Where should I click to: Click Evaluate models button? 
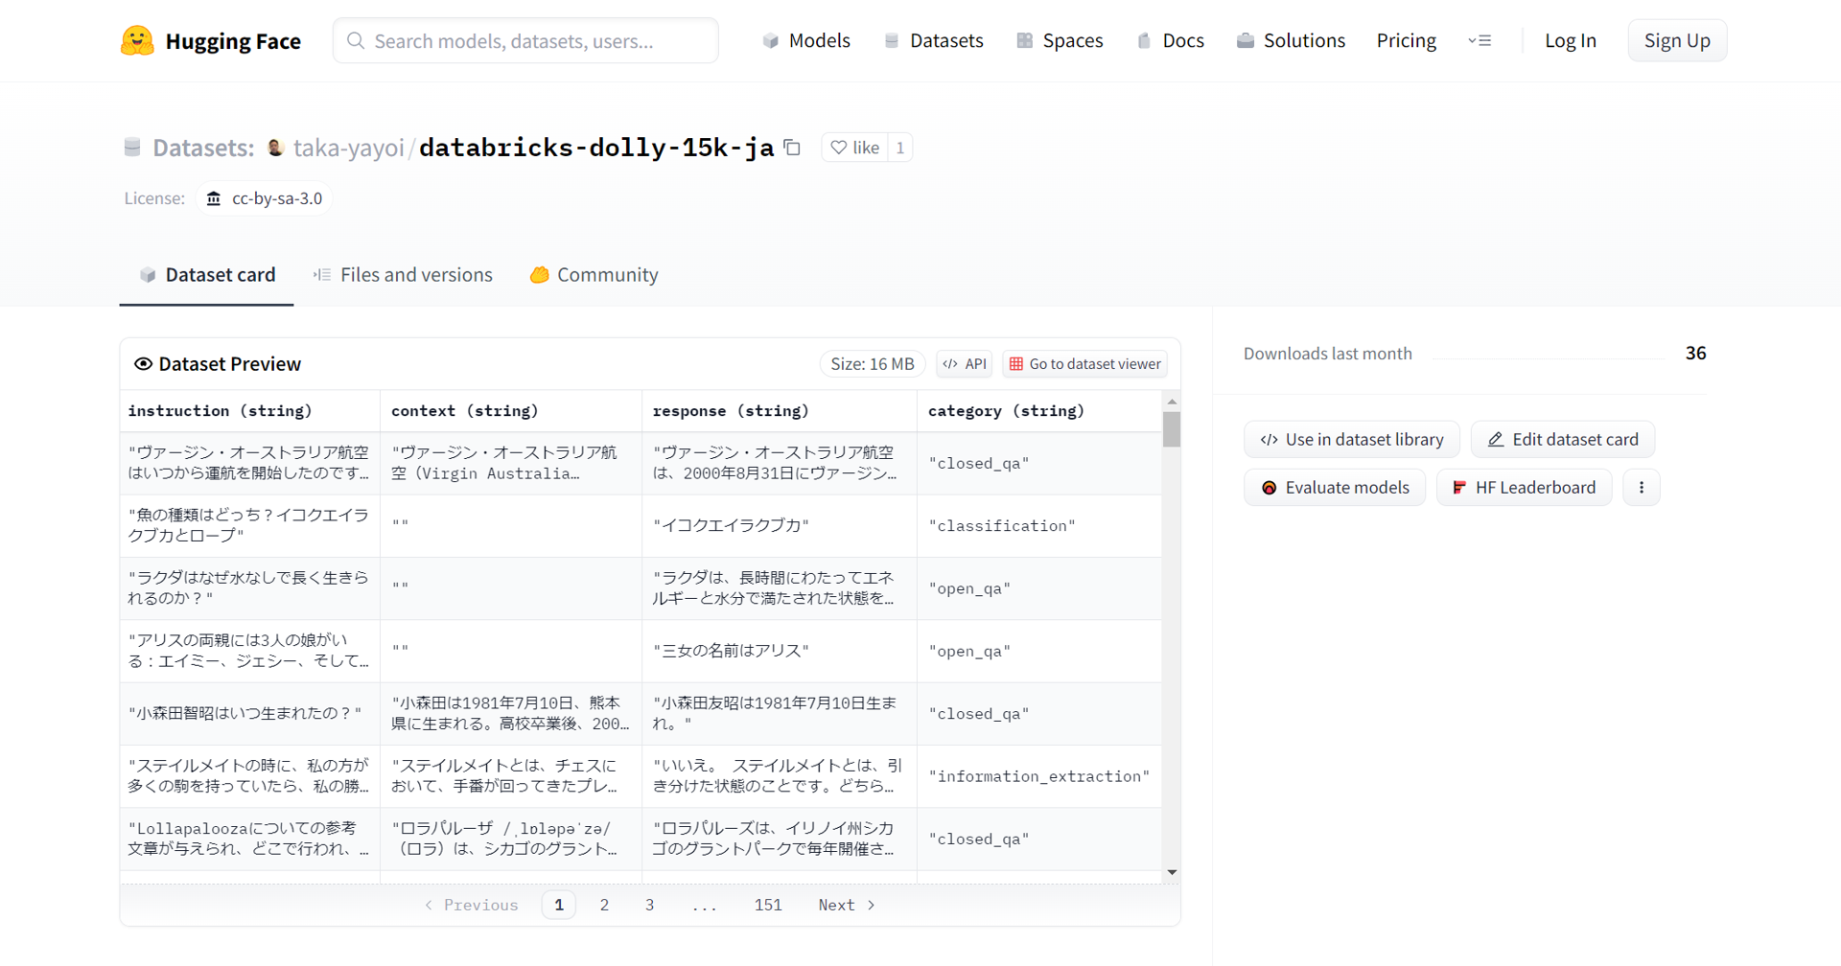tap(1334, 488)
